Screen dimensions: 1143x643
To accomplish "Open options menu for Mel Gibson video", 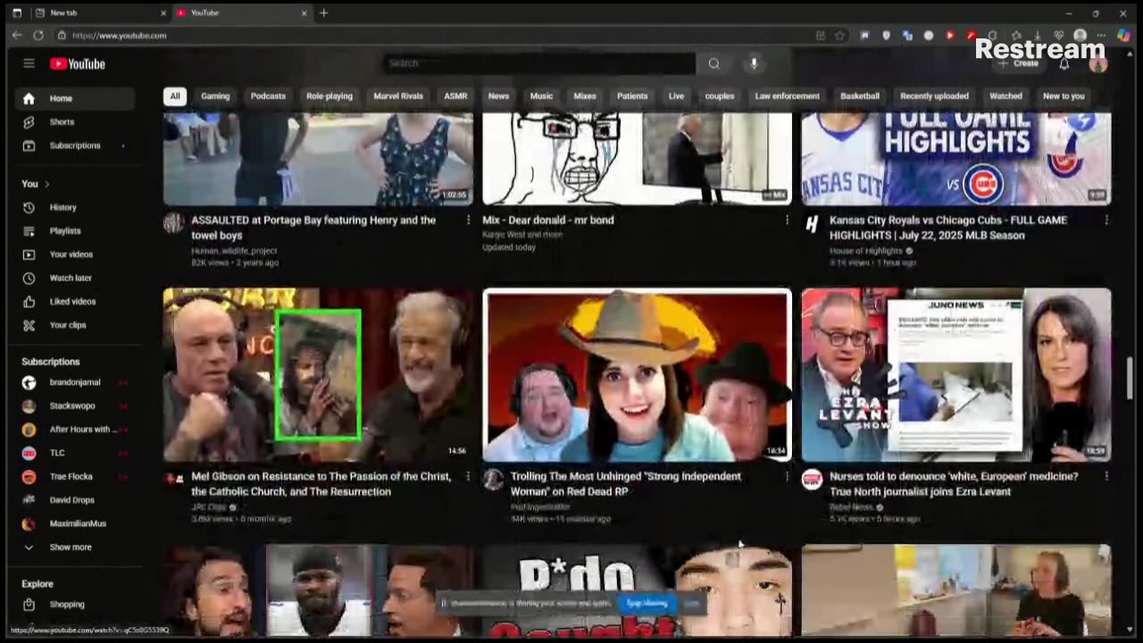I will coord(468,477).
